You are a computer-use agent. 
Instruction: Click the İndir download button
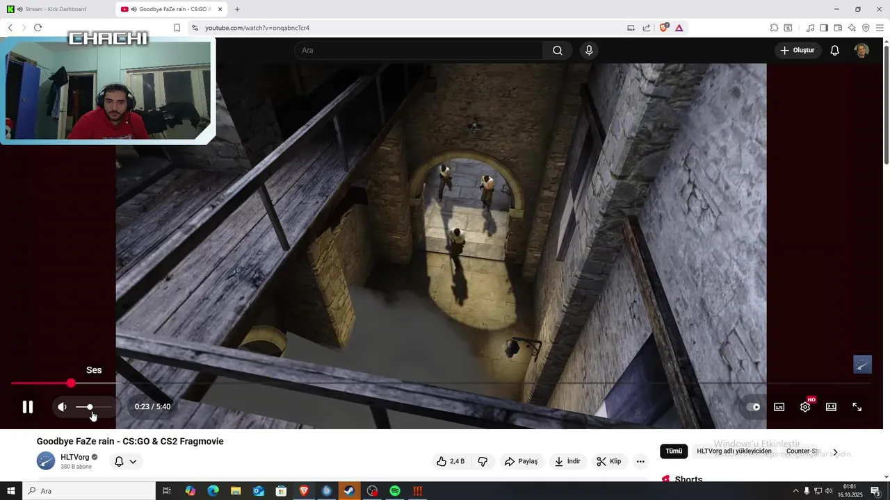567,461
